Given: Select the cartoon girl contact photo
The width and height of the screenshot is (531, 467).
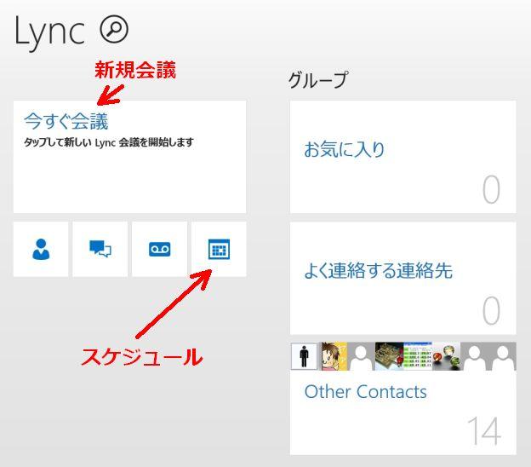Looking at the screenshot, I should click(x=334, y=356).
